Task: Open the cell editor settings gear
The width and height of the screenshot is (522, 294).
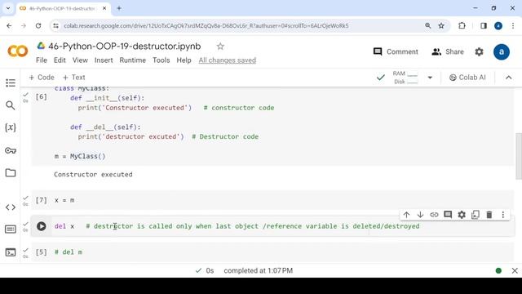Action: pyautogui.click(x=462, y=215)
